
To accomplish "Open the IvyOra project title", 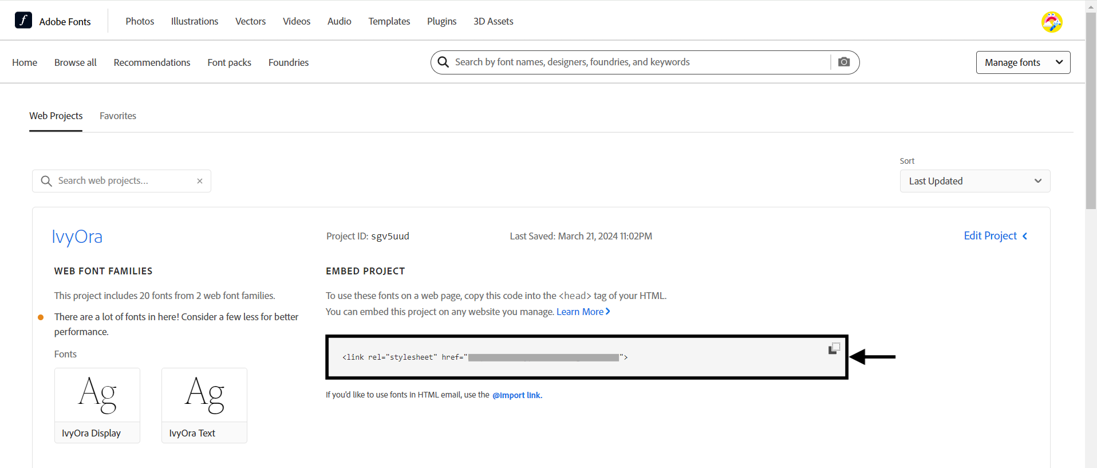I will click(x=77, y=237).
